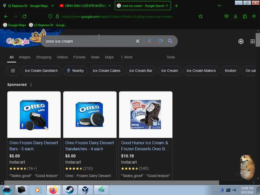The width and height of the screenshot is (260, 195).
Task: Close the oreo ice cream search tab
Action: click(x=167, y=6)
